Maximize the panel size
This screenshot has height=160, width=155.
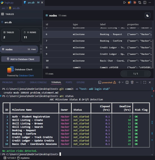point(145,82)
